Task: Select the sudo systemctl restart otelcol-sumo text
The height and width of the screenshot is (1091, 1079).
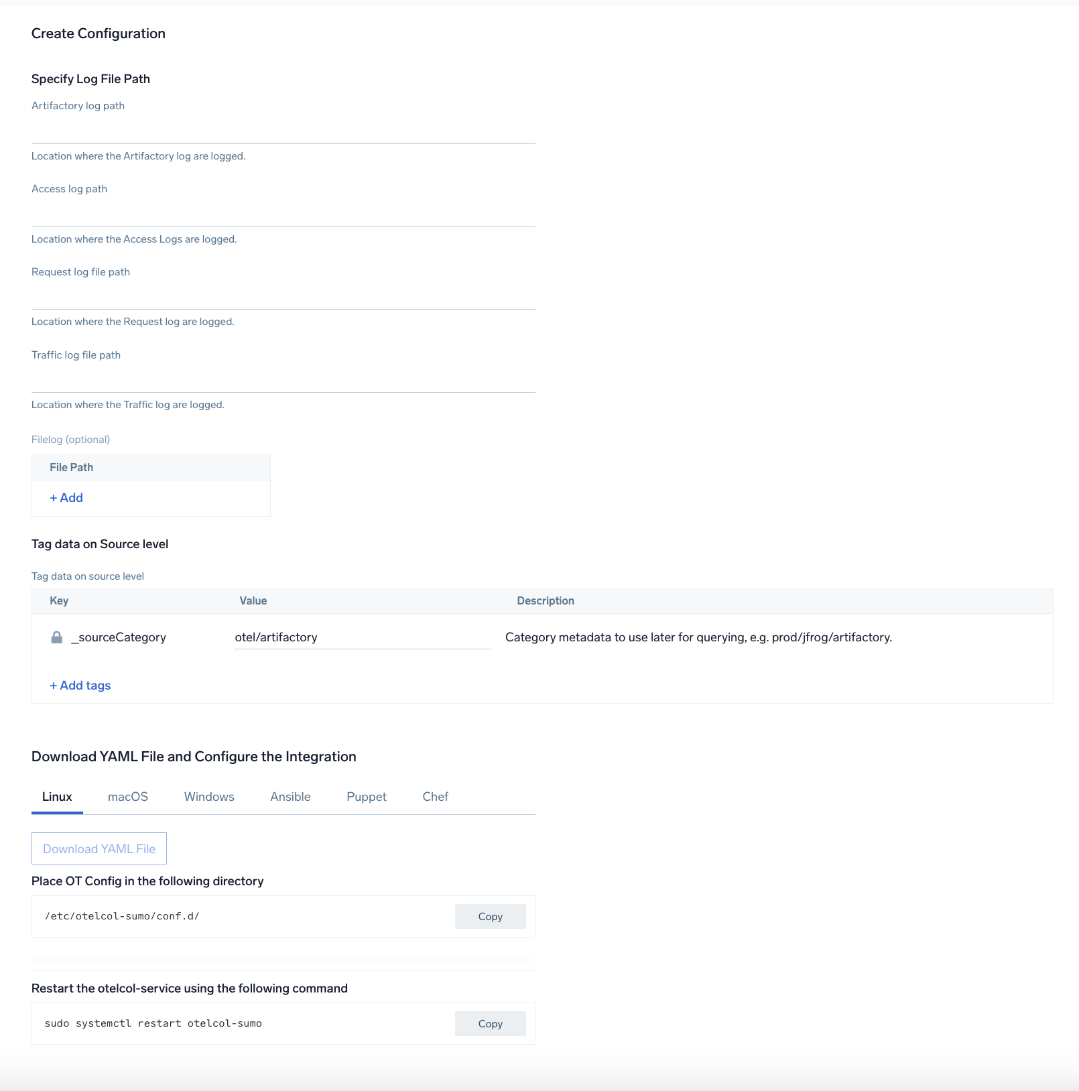Action: [x=153, y=1023]
